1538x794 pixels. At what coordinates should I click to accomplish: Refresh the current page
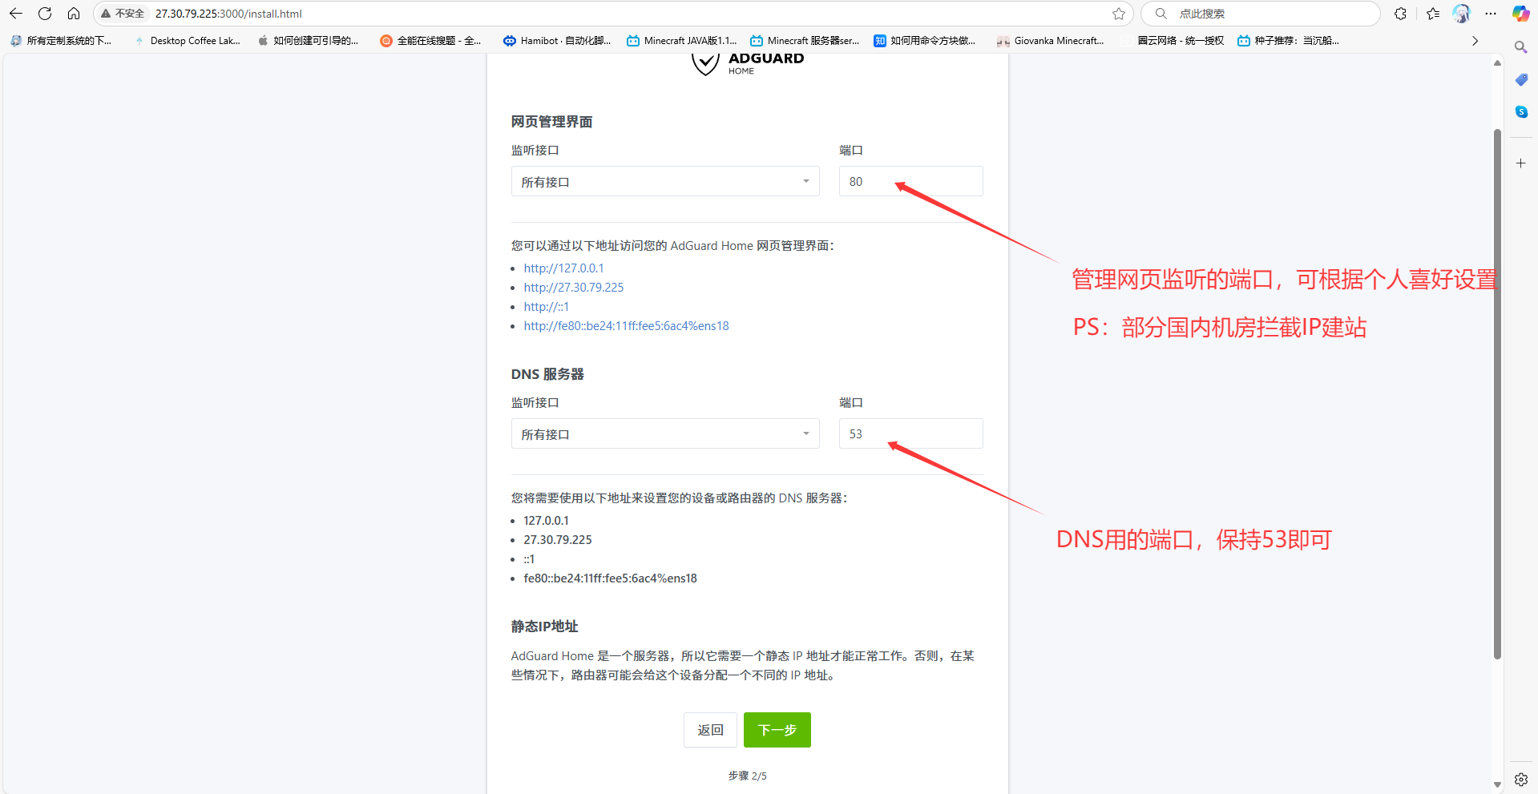coord(45,14)
